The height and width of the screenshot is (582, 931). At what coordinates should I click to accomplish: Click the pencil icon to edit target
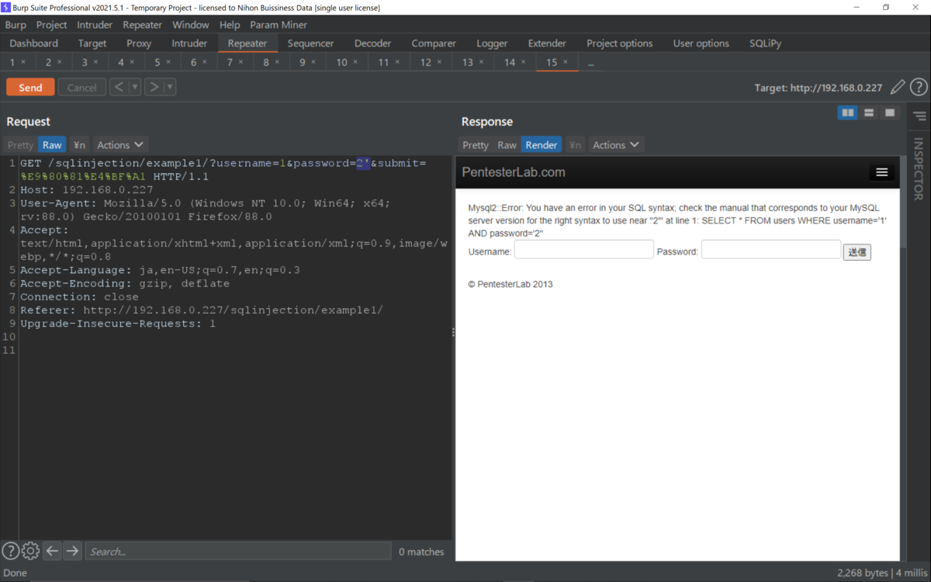click(898, 87)
